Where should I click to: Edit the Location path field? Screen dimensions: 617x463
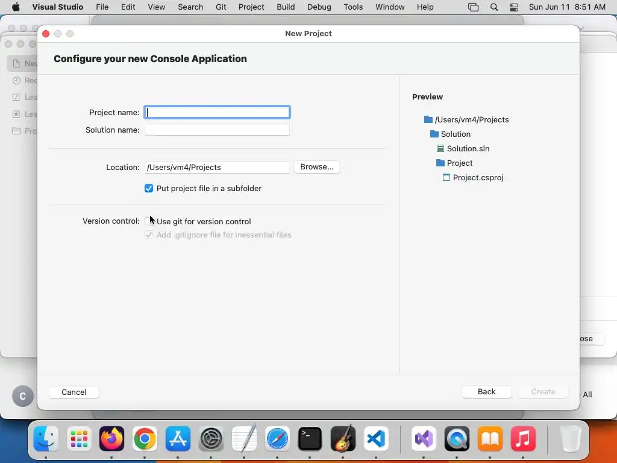pos(217,168)
